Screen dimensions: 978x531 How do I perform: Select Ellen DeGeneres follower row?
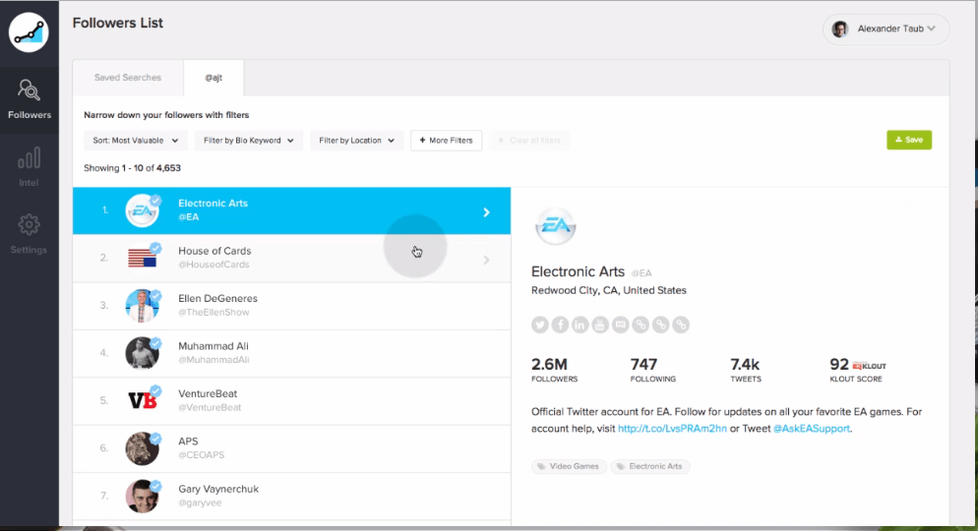292,306
